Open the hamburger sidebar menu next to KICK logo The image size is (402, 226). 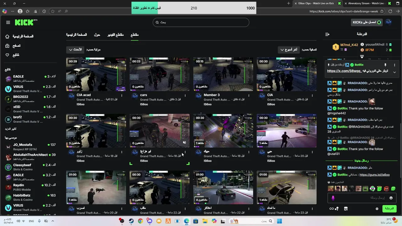coord(8,23)
